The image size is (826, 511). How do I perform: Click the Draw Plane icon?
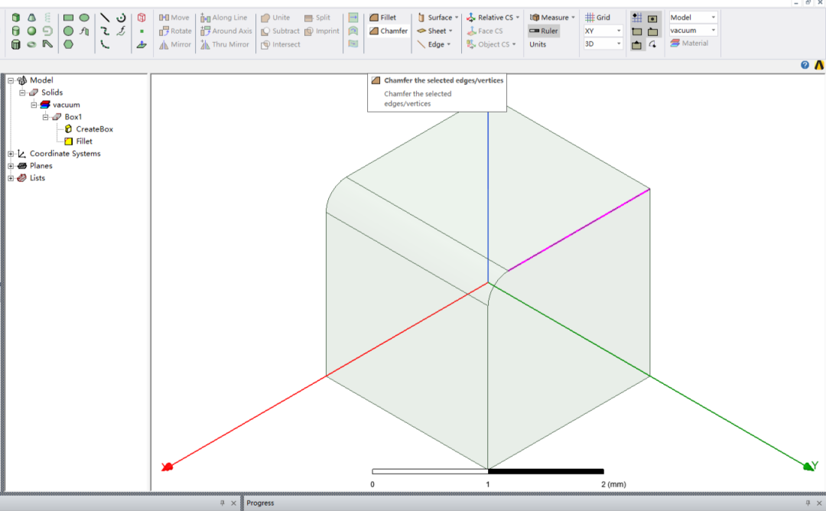pyautogui.click(x=141, y=44)
